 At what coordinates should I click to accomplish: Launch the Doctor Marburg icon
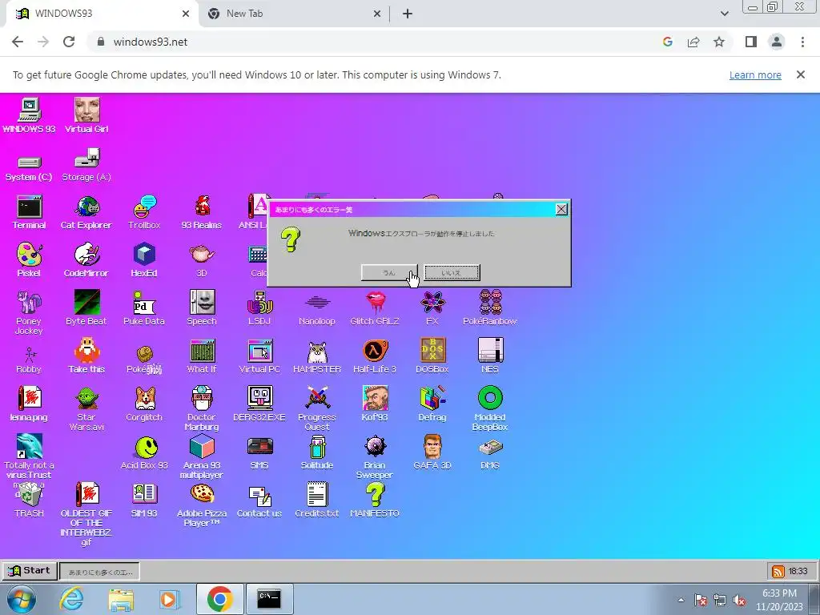click(202, 409)
